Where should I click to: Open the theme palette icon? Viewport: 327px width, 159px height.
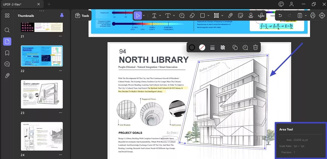point(281,4)
